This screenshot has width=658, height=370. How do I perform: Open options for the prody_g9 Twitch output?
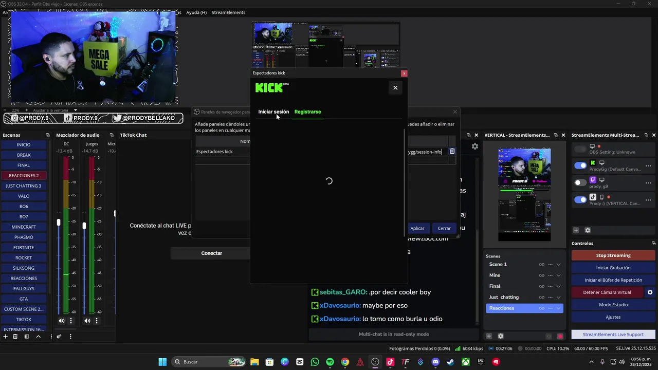[648, 182]
